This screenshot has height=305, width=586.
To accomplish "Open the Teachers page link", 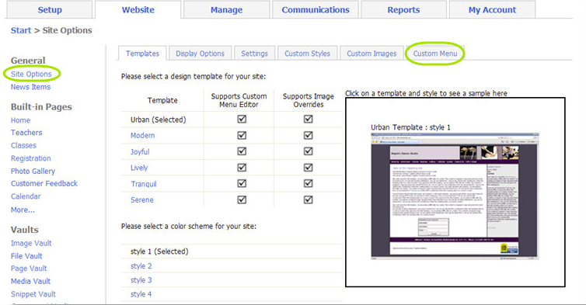I will point(26,133).
